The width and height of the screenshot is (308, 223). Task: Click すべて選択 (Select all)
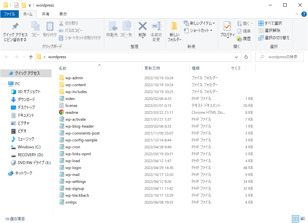(x=270, y=23)
